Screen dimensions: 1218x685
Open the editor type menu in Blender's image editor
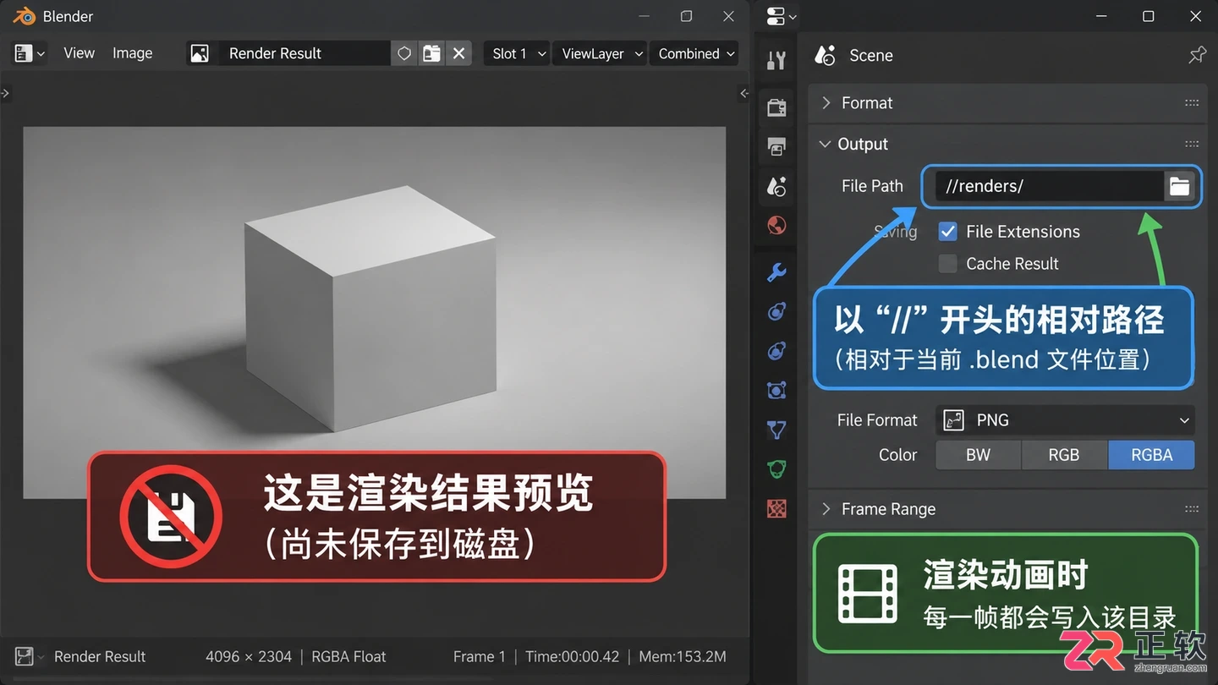tap(29, 53)
